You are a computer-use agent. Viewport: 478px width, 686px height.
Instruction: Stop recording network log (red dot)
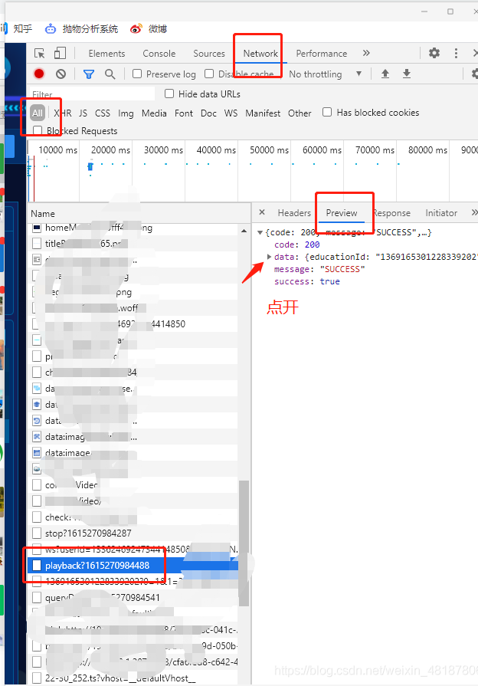tap(39, 74)
